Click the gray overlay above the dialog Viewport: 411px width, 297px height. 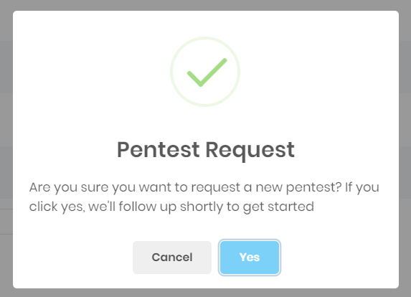[x=205, y=5]
